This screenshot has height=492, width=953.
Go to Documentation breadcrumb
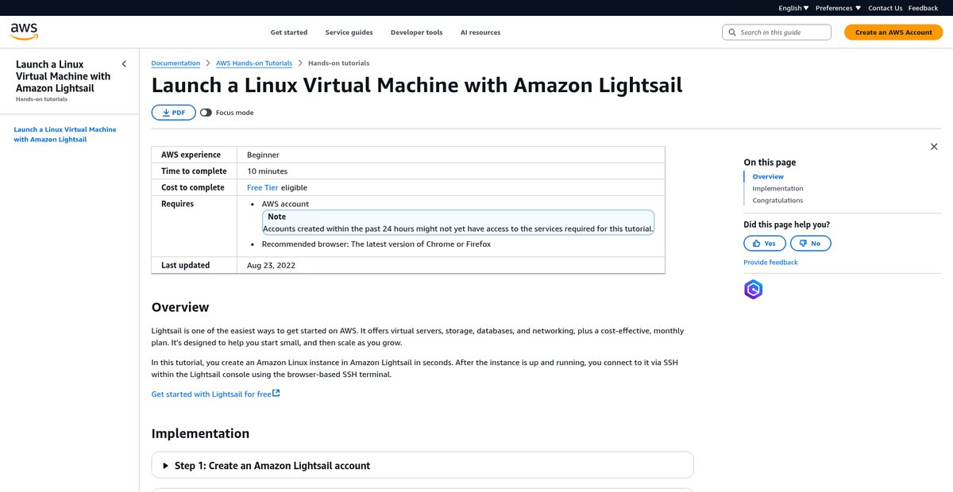(x=176, y=63)
